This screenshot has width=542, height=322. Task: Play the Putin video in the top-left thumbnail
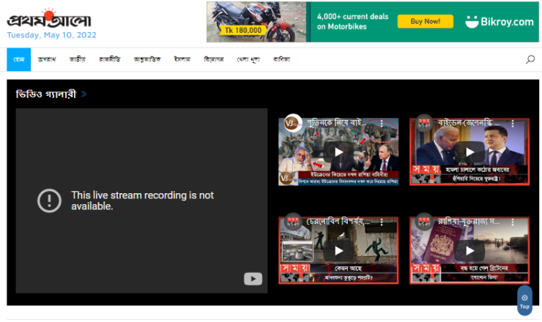tap(338, 151)
